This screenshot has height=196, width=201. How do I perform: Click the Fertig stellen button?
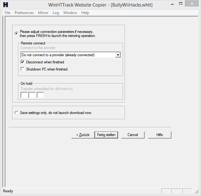click(106, 135)
